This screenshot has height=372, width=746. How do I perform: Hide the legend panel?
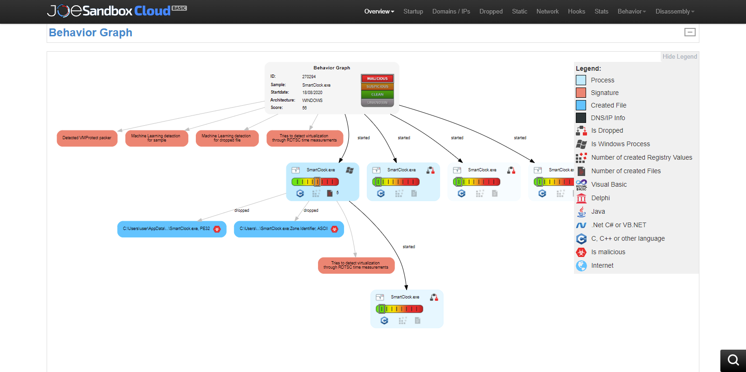point(679,56)
